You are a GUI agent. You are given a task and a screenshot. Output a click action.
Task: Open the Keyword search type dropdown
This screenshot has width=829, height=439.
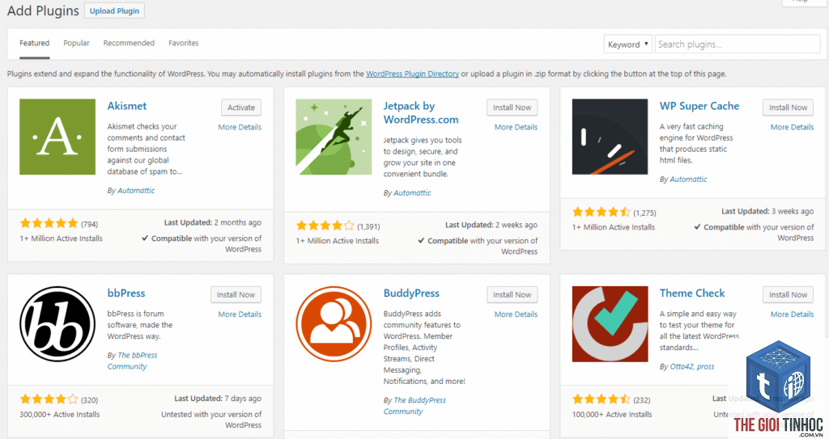click(627, 44)
